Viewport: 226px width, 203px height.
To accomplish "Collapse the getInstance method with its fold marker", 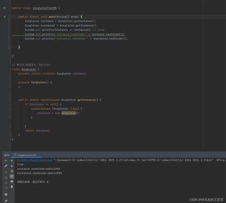I will (11, 100).
